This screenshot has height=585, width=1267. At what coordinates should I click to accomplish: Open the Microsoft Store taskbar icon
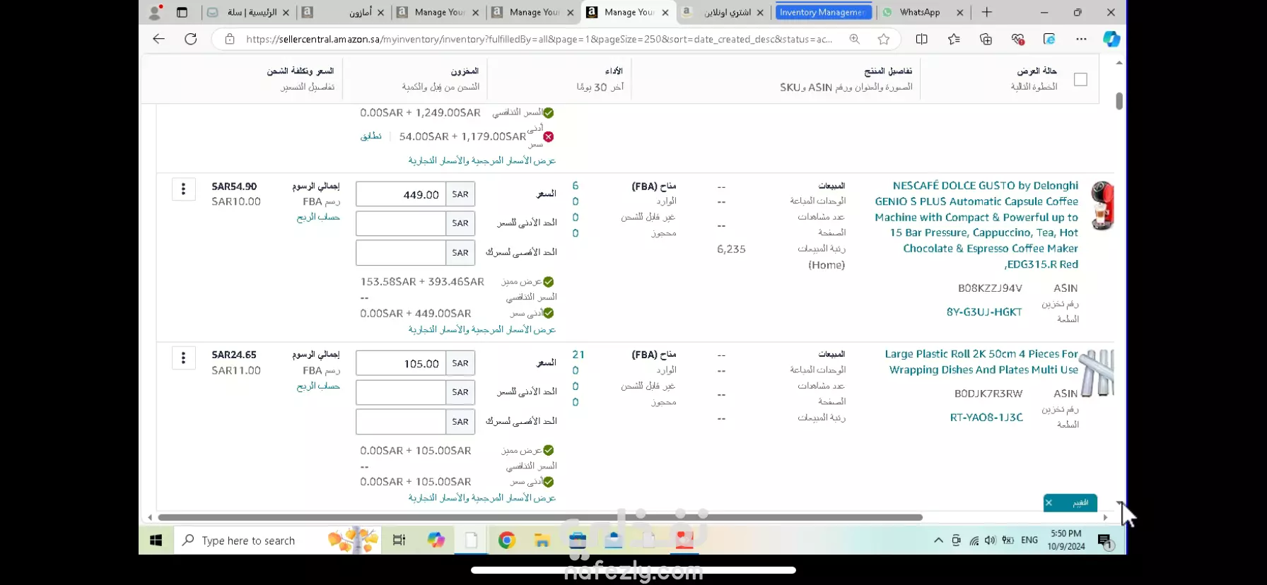[578, 540]
